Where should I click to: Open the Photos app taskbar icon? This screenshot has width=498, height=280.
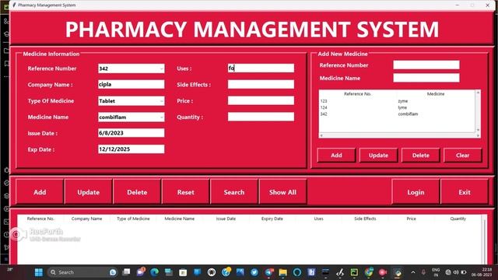(x=240, y=272)
